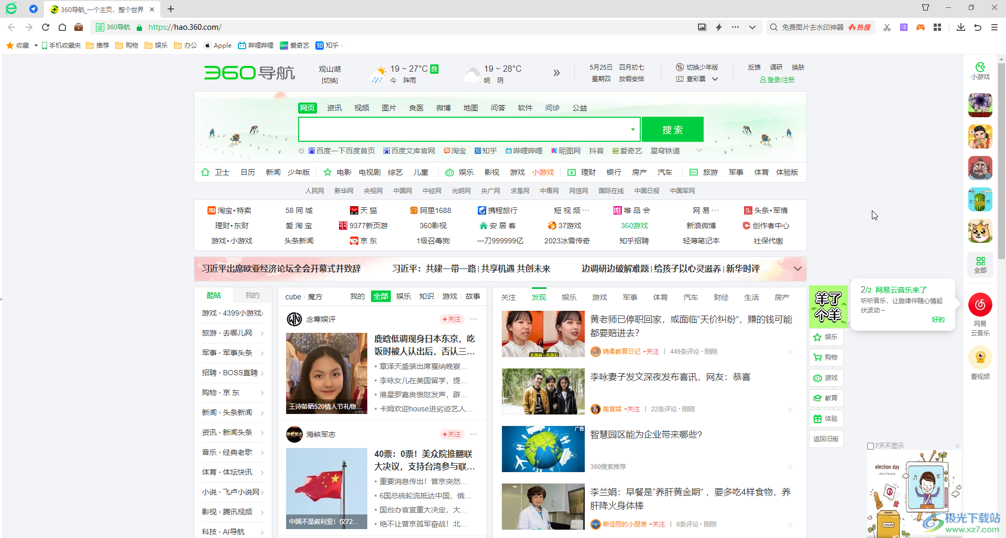The width and height of the screenshot is (1006, 538).
Task: Select the 视频 search tab
Action: (362, 108)
